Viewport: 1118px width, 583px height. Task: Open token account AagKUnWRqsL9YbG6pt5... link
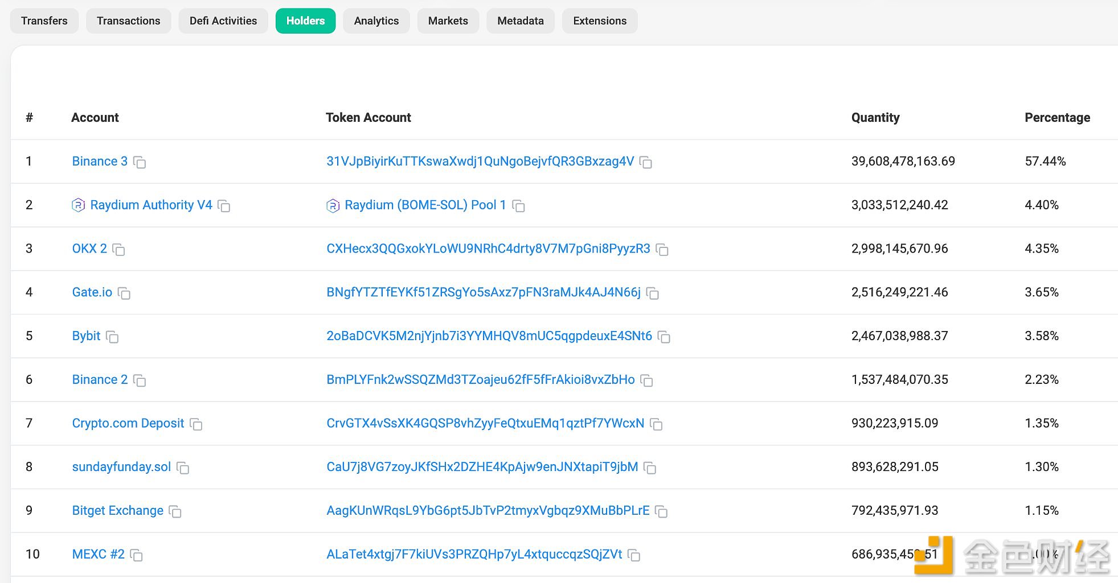[x=488, y=511]
